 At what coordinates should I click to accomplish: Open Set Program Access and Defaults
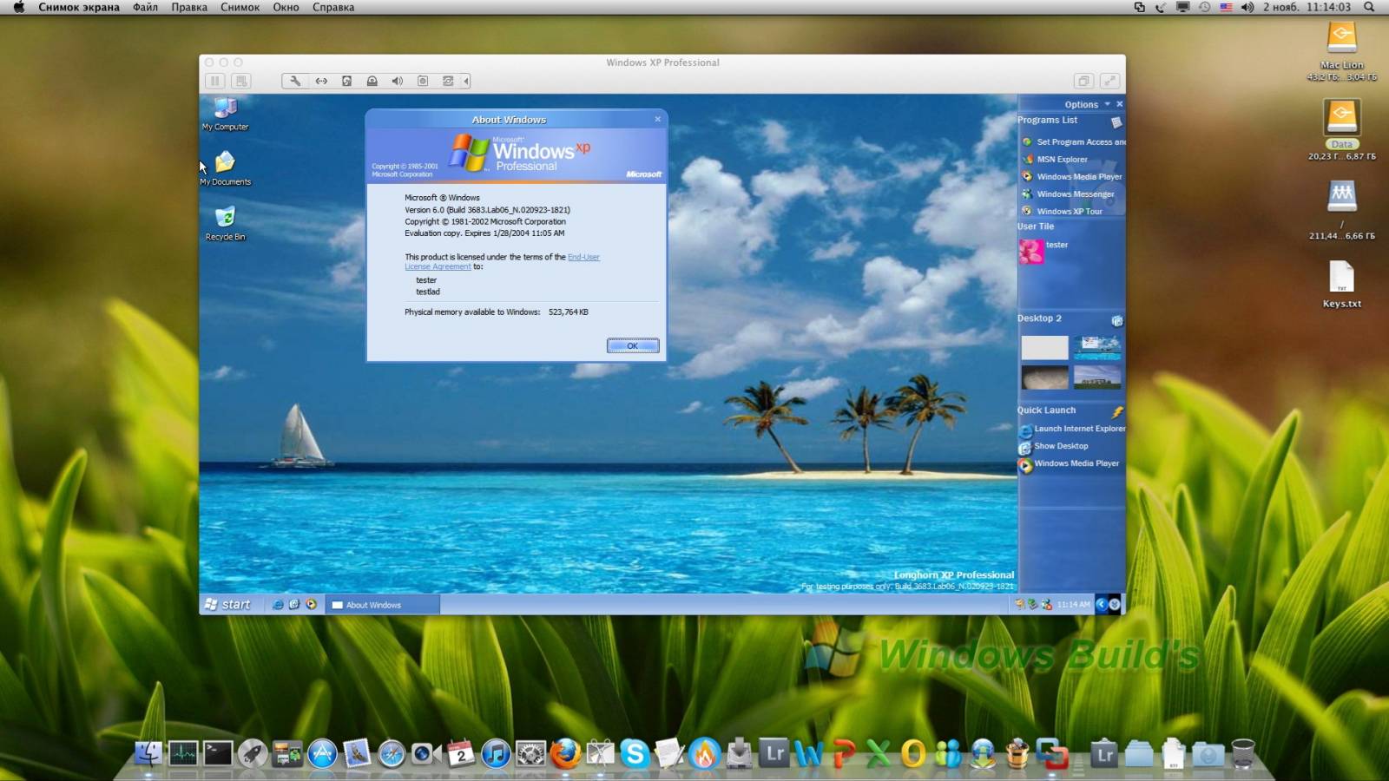[x=1073, y=141]
